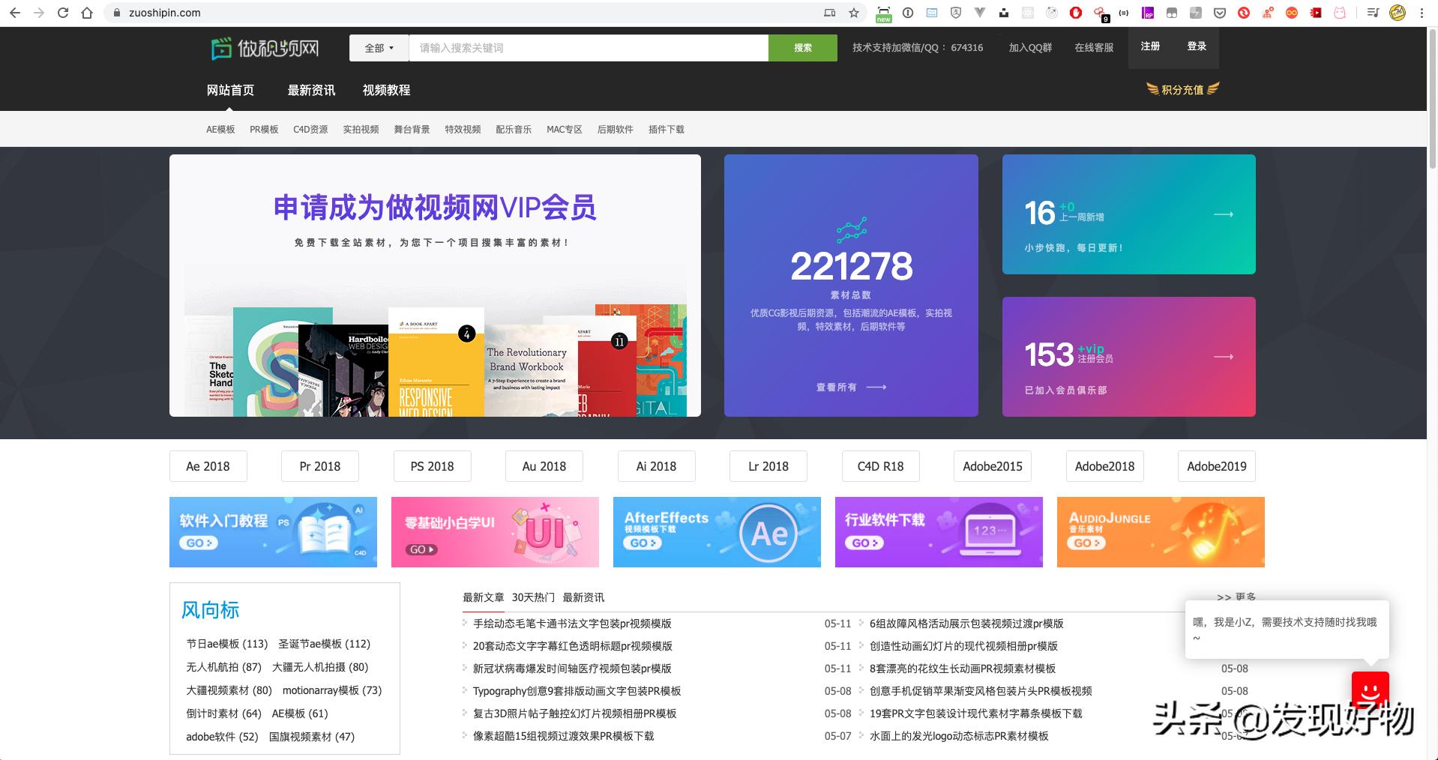1438x760 pixels.
Task: Click the browser back arrow
Action: (x=15, y=13)
